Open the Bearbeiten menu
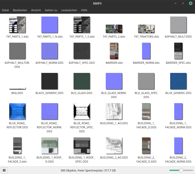Viewport: 195px width, 174px height. pos(20,10)
